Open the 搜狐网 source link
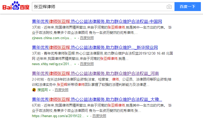Screen dimensions: 203x120 coord(43,90)
